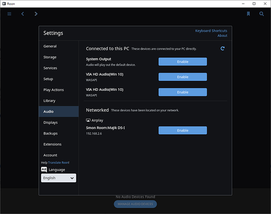Click the 192.168.2.6 IP address text
This screenshot has width=271, height=214.
pyautogui.click(x=94, y=134)
